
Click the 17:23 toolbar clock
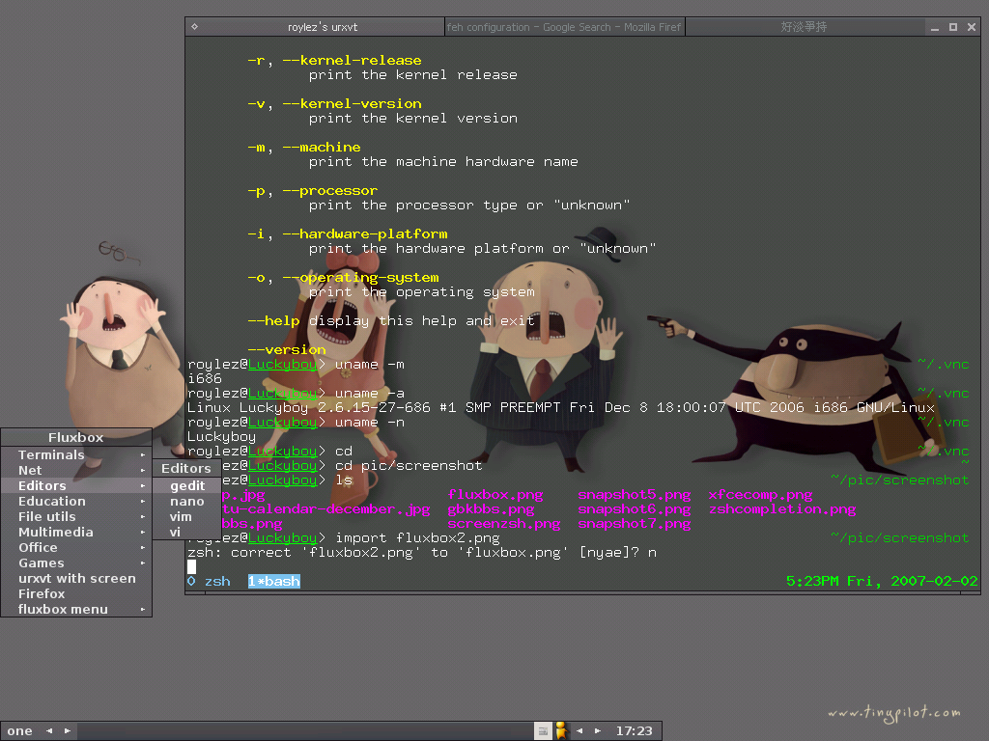(634, 731)
